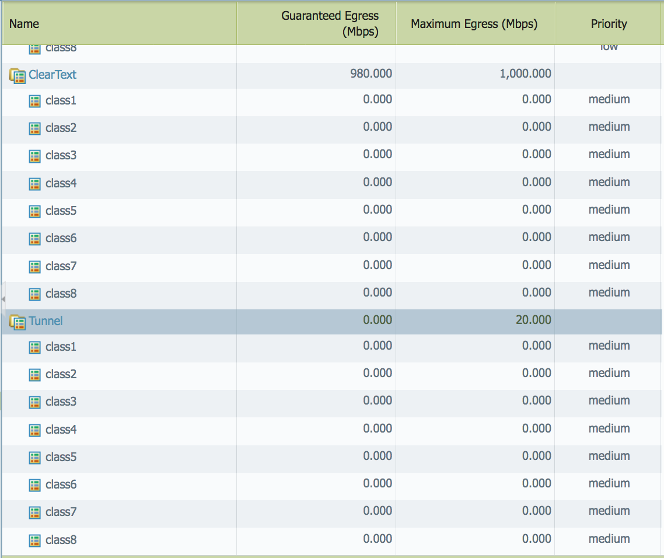Open the Tunnel profile link
The width and height of the screenshot is (664, 558).
click(x=46, y=321)
